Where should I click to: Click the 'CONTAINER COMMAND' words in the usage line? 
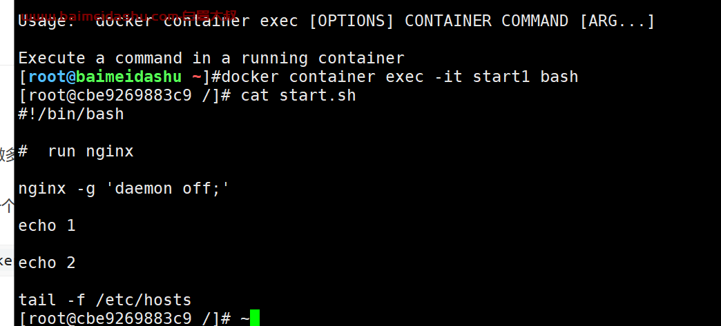486,21
